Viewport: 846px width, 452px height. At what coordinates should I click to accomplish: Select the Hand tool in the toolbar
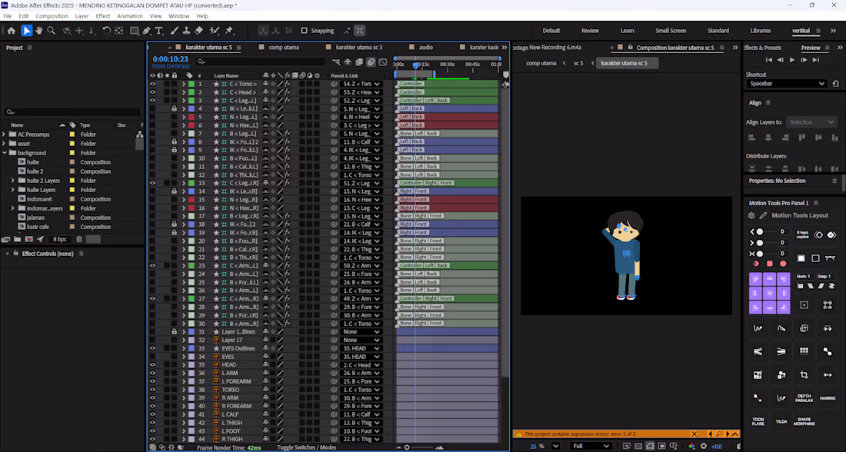click(x=39, y=31)
